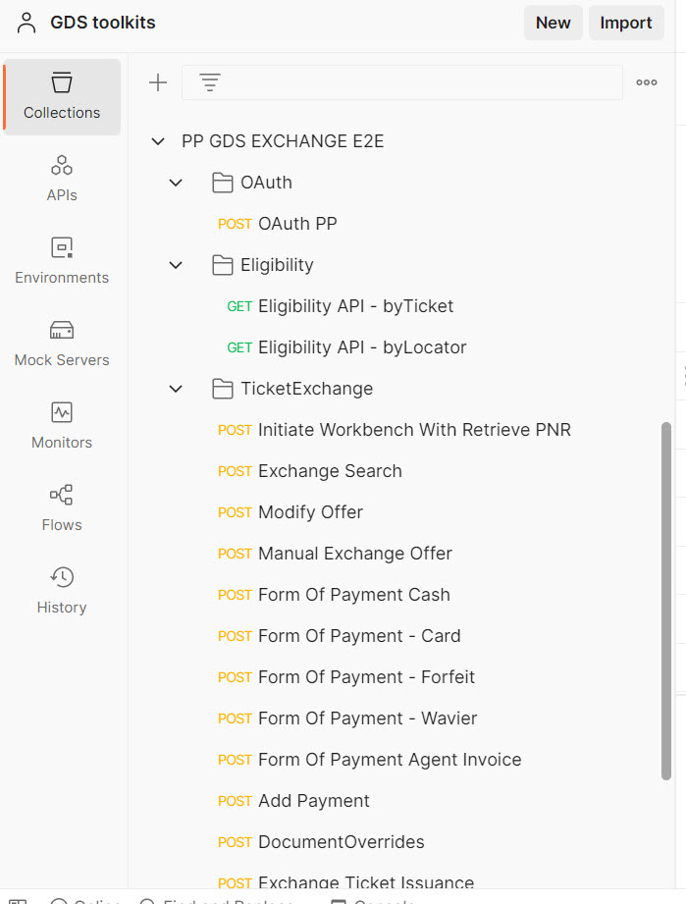Viewport: 686px width, 904px height.
Task: Open the three-dots view more options
Action: coord(647,82)
